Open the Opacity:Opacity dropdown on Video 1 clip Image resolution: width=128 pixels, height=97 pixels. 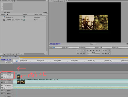(53, 79)
